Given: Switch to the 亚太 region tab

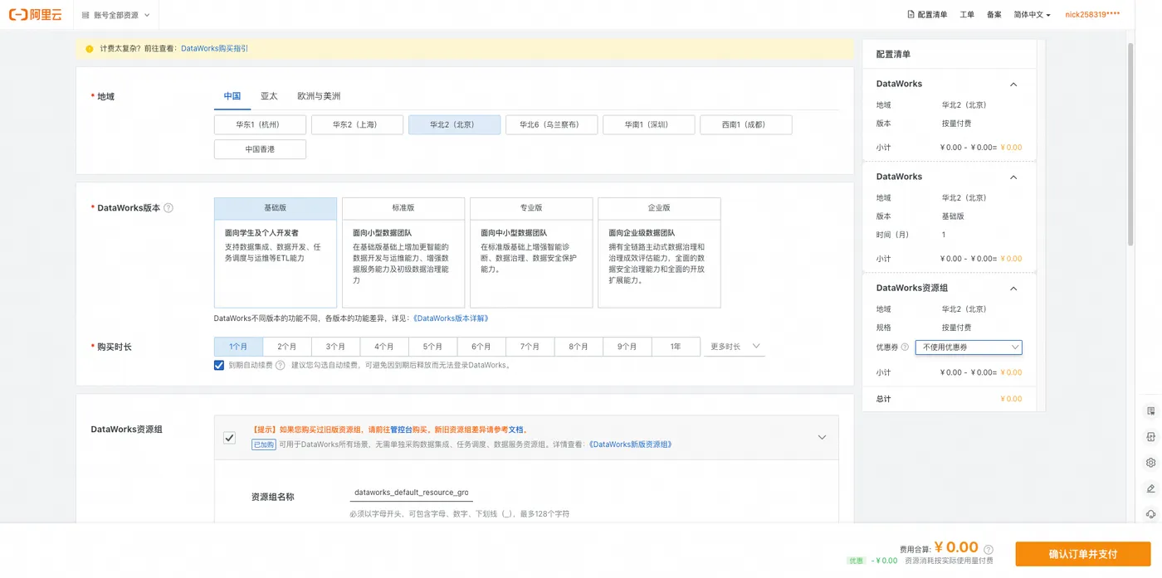Looking at the screenshot, I should 269,96.
